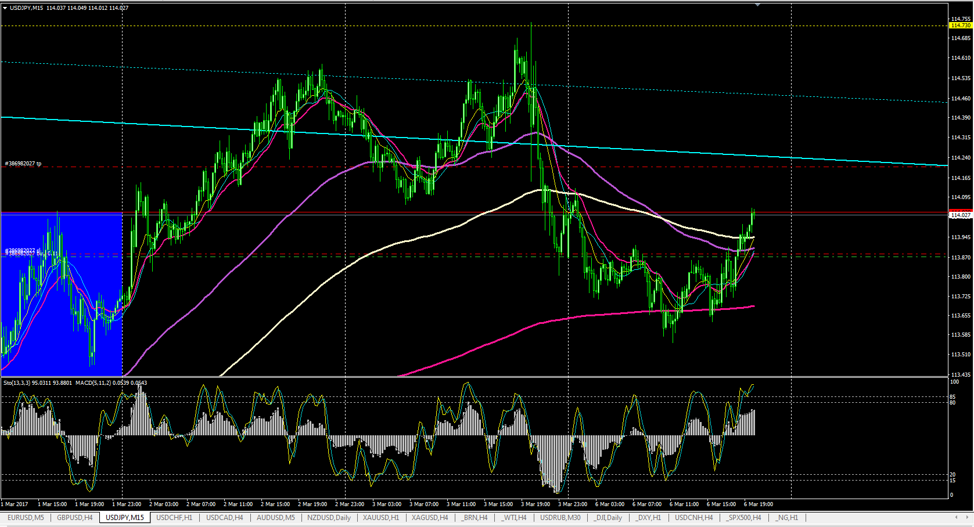Select the #386982027 sl order label
Image resolution: width=974 pixels, height=527 pixels.
click(x=23, y=250)
